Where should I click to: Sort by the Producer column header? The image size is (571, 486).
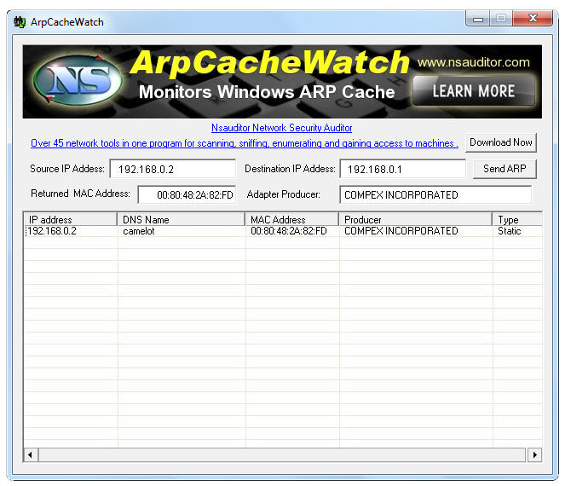(x=415, y=219)
